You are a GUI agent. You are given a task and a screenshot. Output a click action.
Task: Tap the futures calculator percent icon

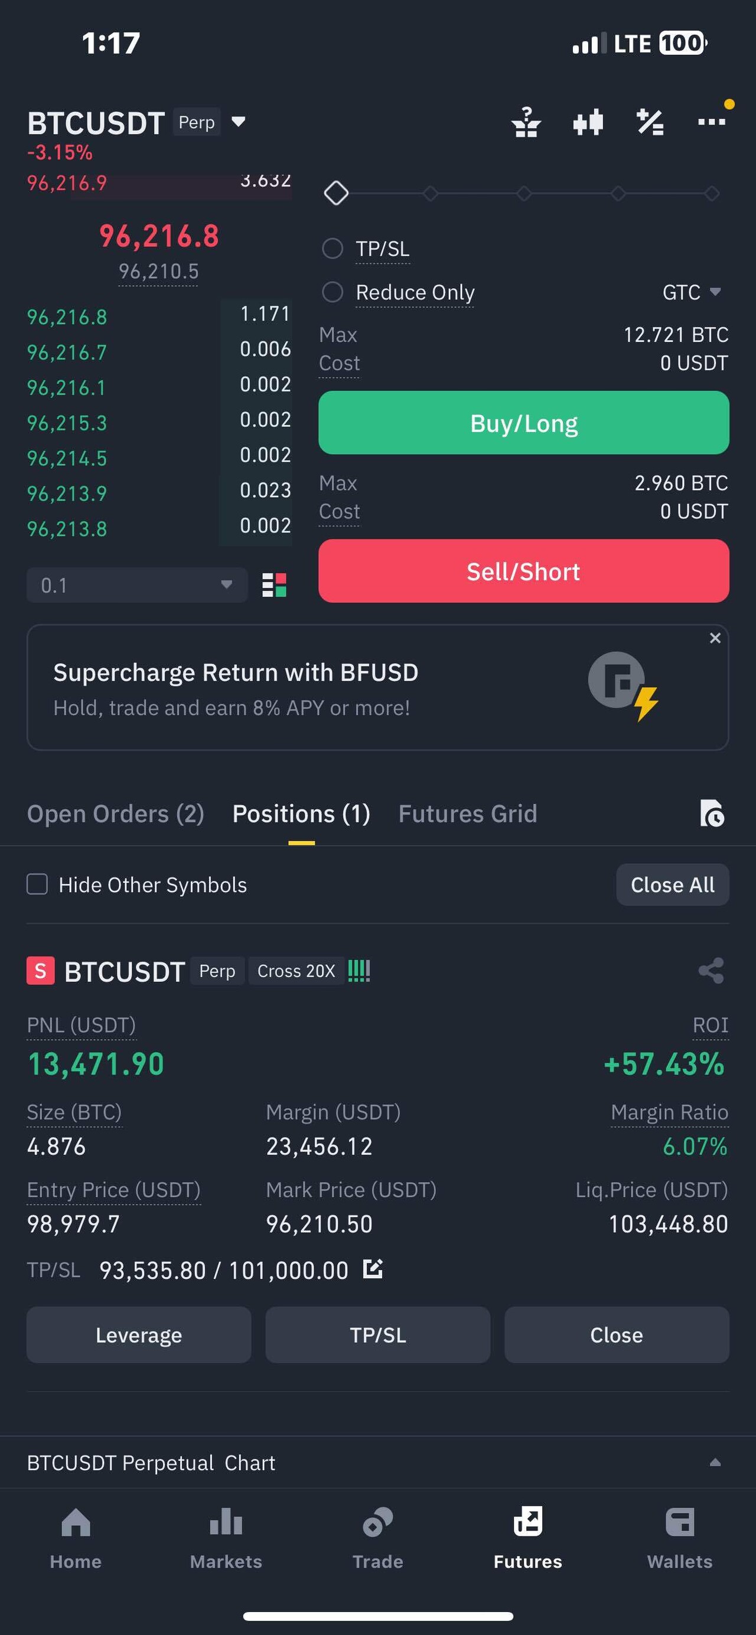(650, 122)
